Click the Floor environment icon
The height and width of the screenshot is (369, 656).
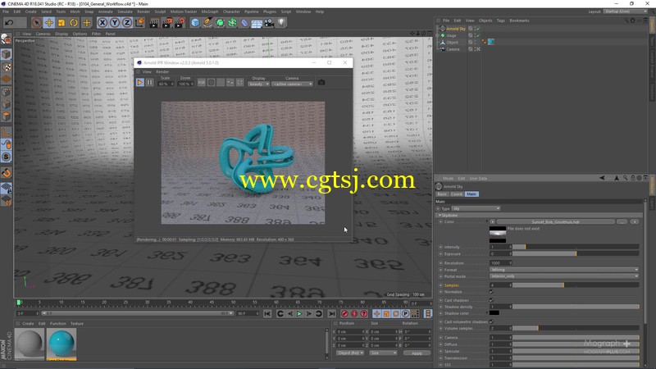(257, 23)
